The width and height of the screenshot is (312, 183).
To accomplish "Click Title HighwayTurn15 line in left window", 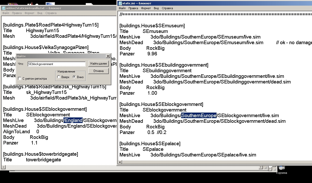I will click(31, 31).
